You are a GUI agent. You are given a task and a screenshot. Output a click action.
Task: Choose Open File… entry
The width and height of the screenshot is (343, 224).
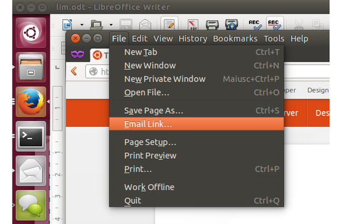(196, 92)
